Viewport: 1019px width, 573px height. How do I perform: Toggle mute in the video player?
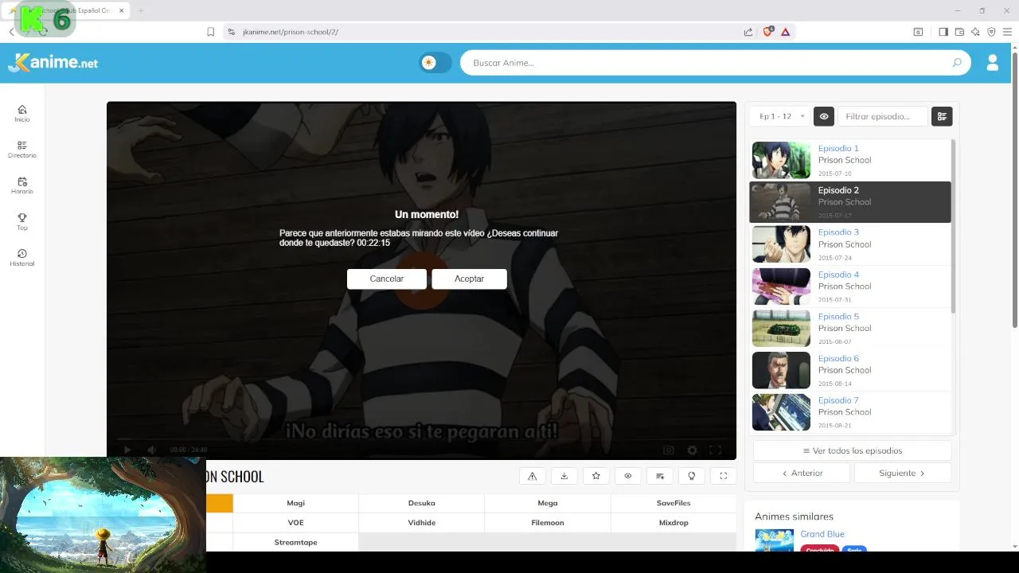coord(151,450)
